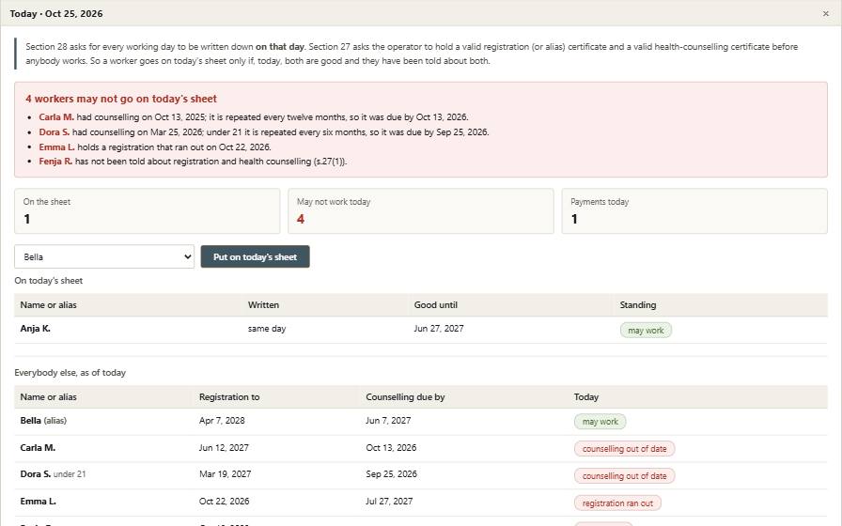Click the 'Counselling due by' column header

tap(405, 397)
